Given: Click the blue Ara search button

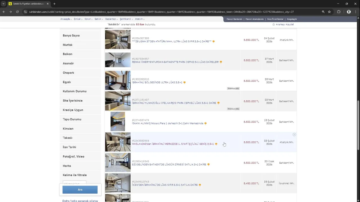Looking at the screenshot, I should [80, 190].
